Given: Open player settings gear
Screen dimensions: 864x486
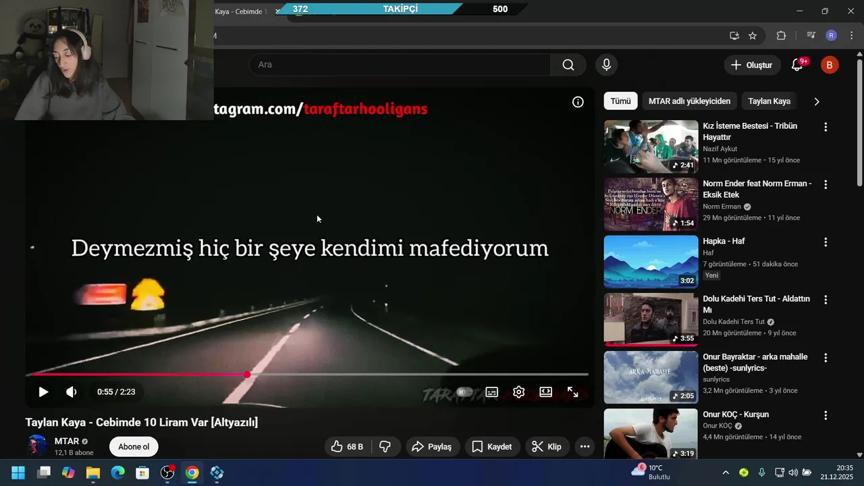Looking at the screenshot, I should [x=518, y=391].
